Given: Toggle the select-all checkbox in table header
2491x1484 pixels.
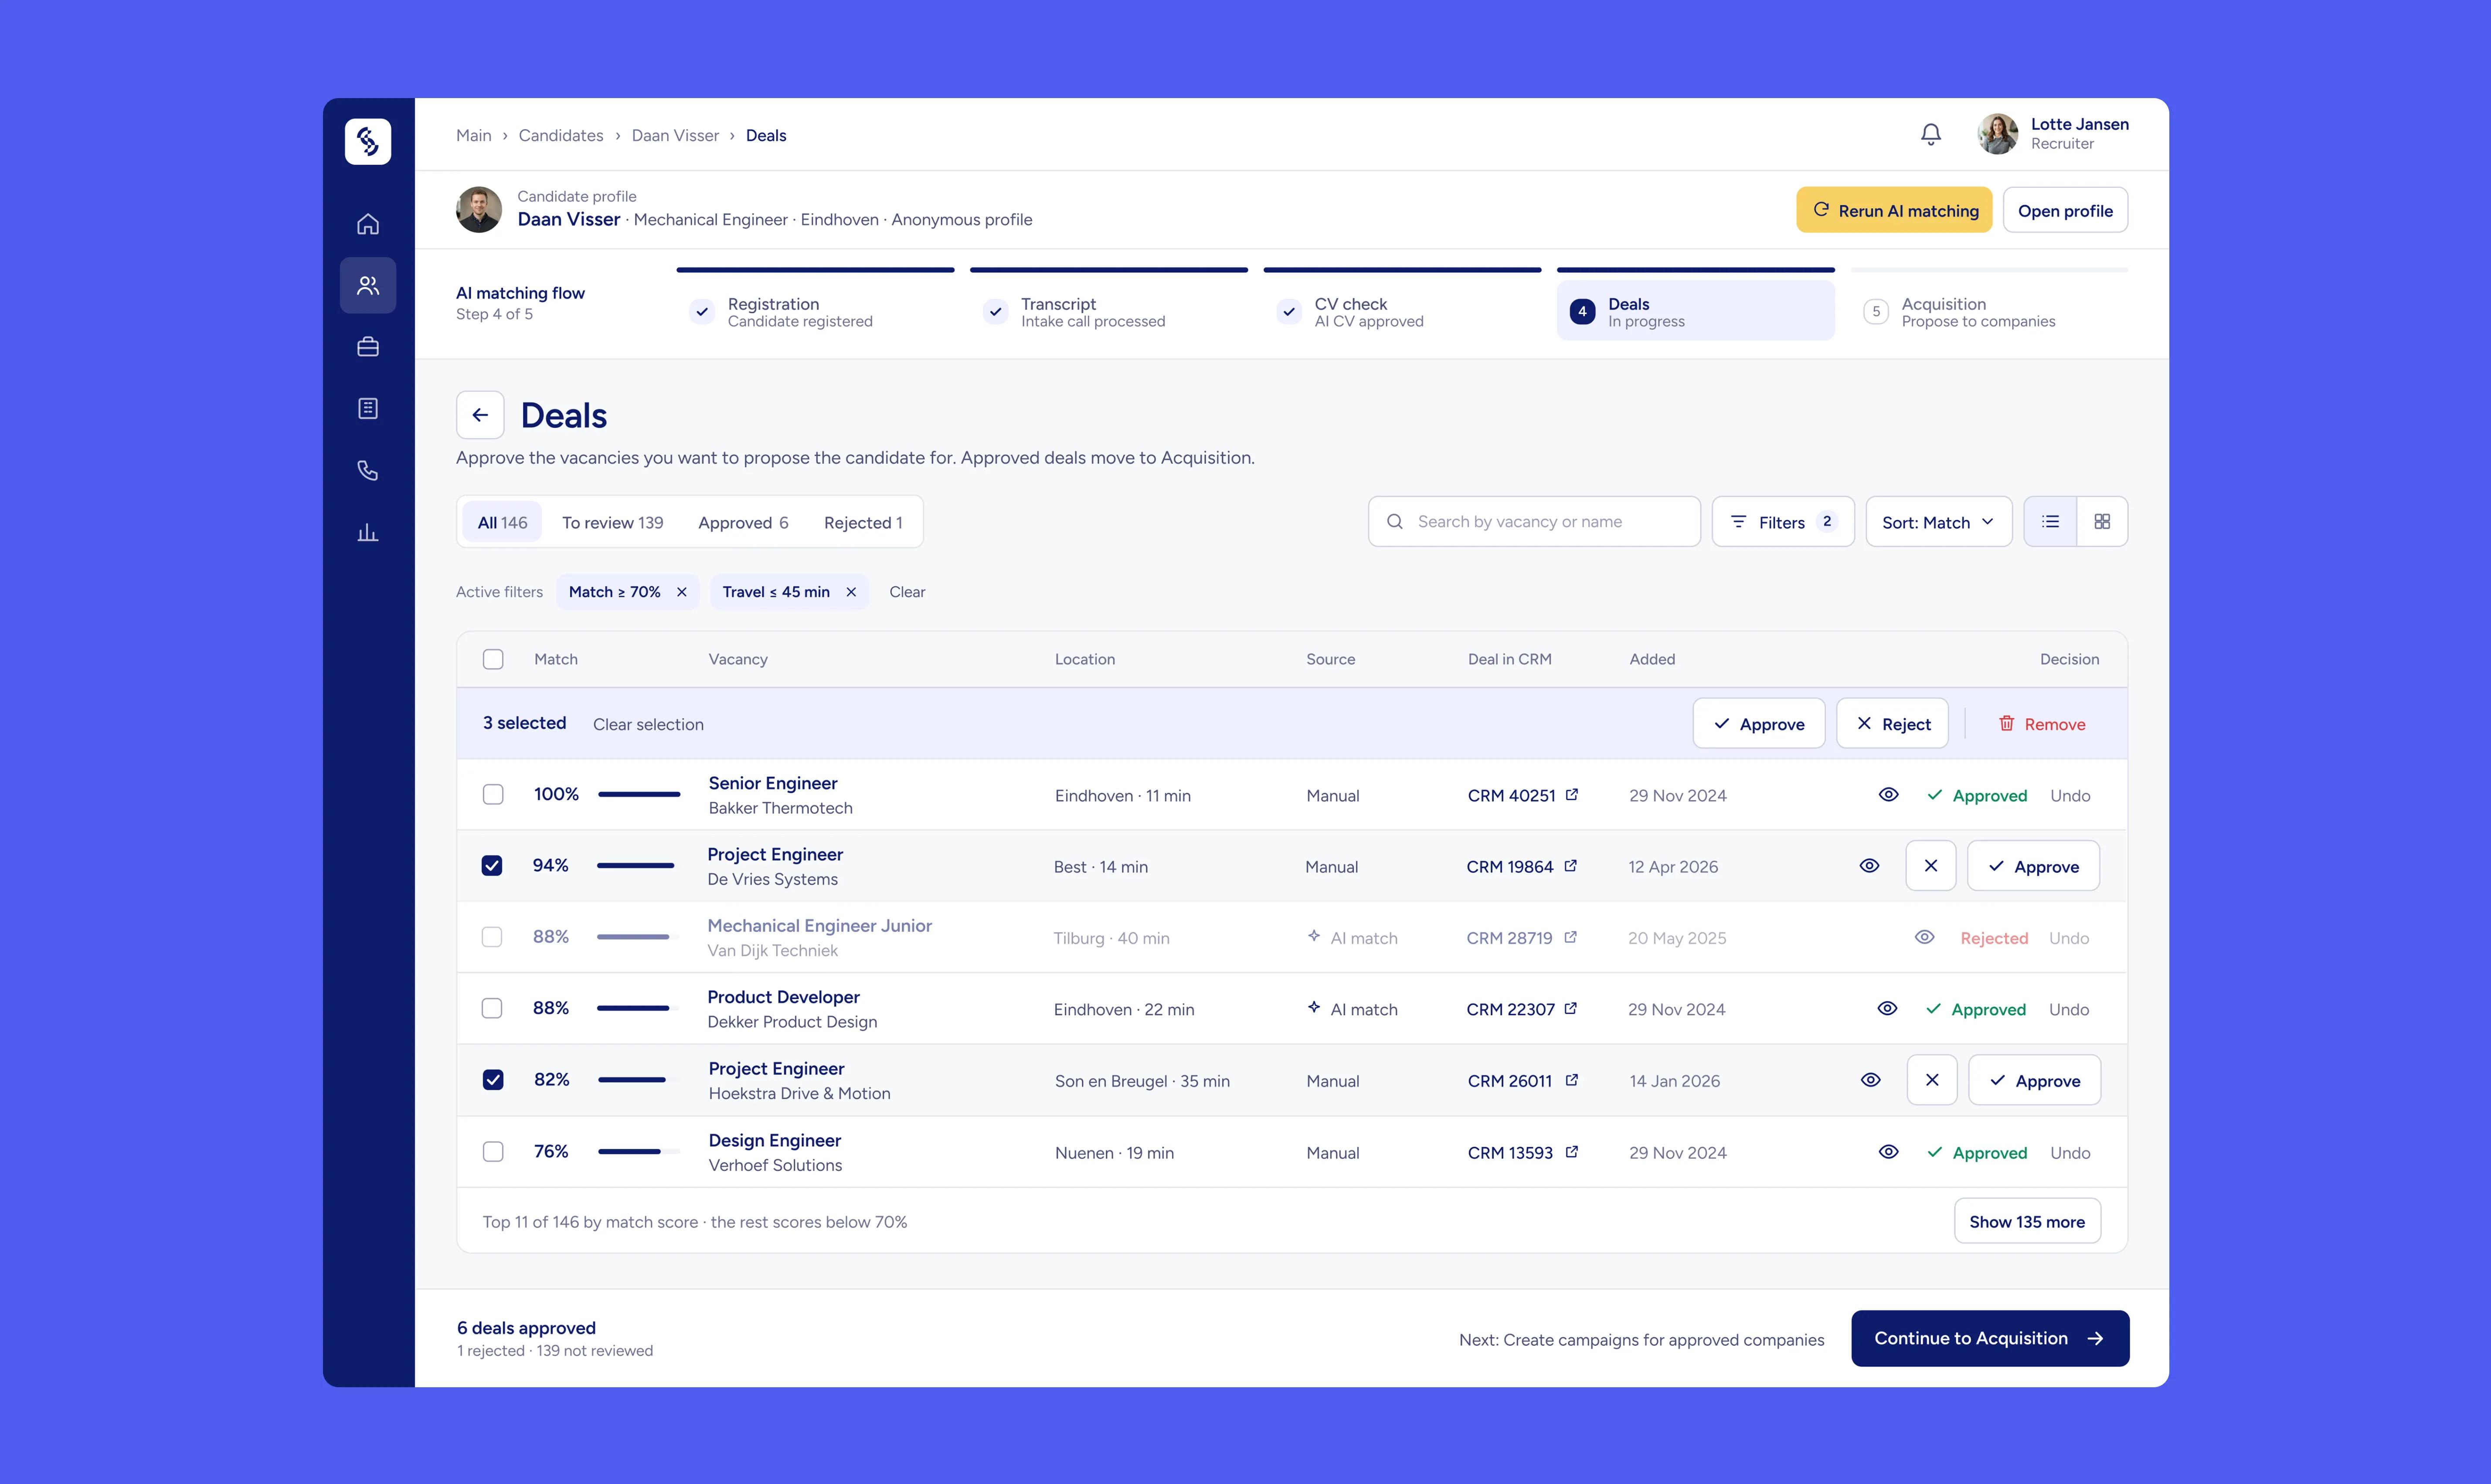Looking at the screenshot, I should (493, 659).
